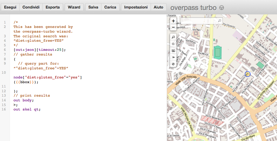Click the clear data overlay icon
Viewport: 277px width, 141px height.
click(173, 64)
